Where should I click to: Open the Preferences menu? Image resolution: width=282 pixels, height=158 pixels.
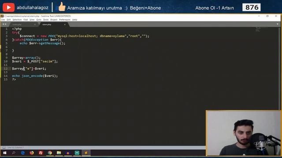(65, 20)
